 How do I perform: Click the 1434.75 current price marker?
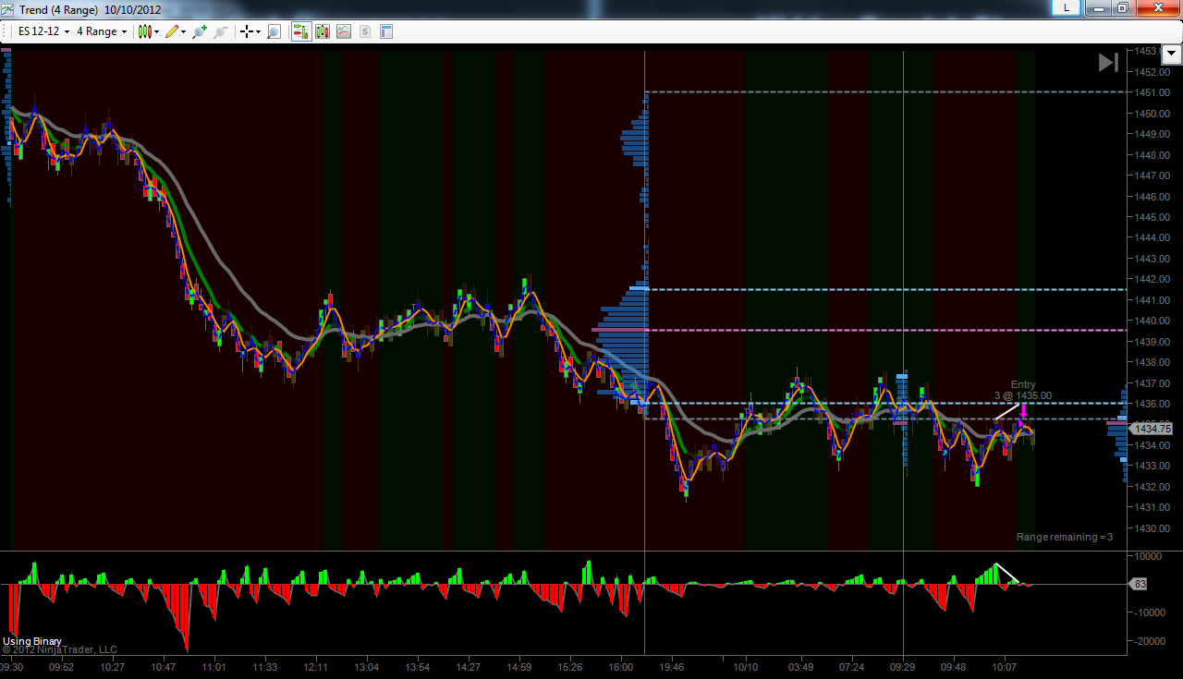click(1153, 429)
